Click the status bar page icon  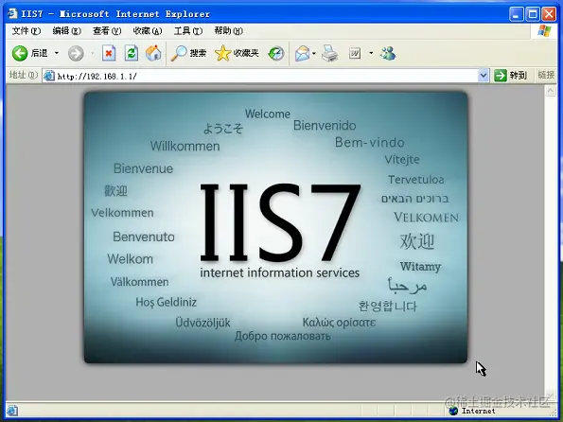click(12, 411)
